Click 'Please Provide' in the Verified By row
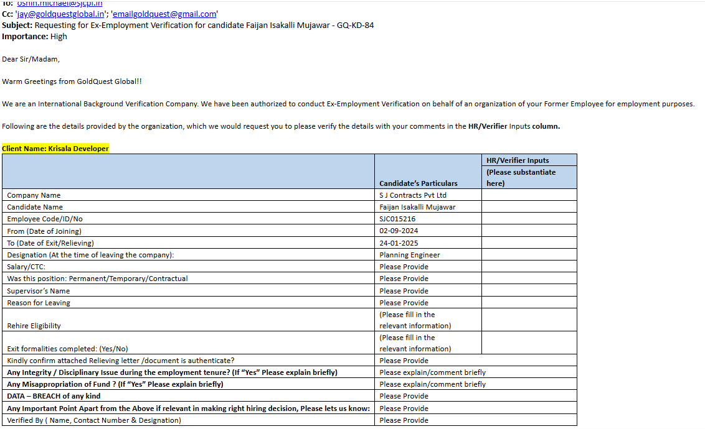The image size is (705, 429). pyautogui.click(x=404, y=420)
